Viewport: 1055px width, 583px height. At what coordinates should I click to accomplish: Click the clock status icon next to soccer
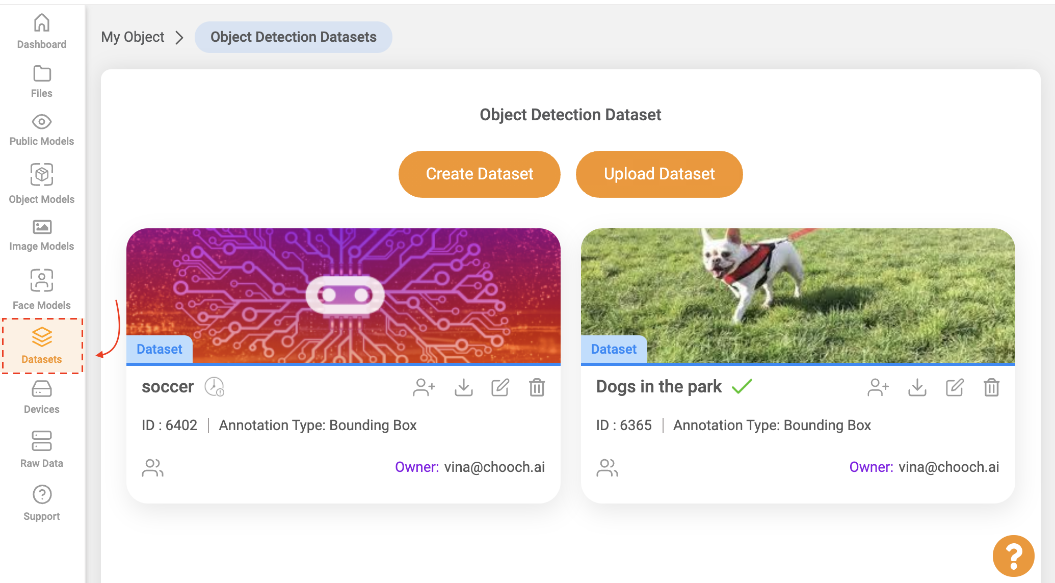click(214, 387)
